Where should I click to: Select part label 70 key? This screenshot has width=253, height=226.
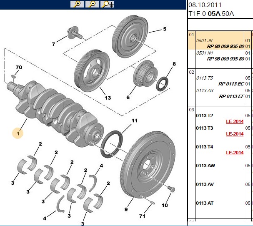(19, 67)
